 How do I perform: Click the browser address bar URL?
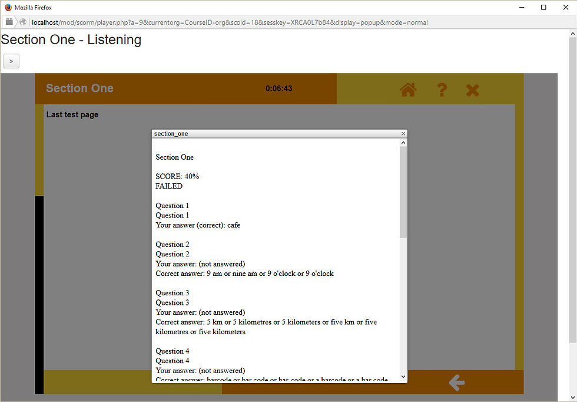click(230, 22)
